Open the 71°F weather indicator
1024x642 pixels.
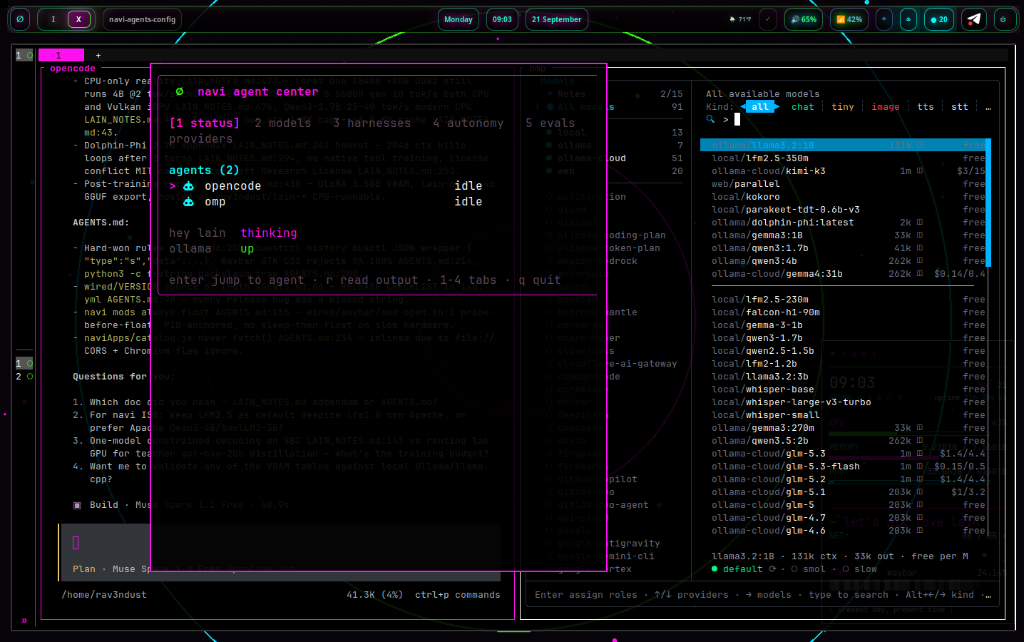(x=741, y=19)
